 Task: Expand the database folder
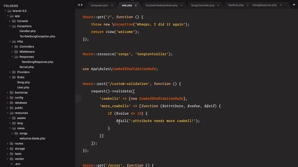[7, 103]
